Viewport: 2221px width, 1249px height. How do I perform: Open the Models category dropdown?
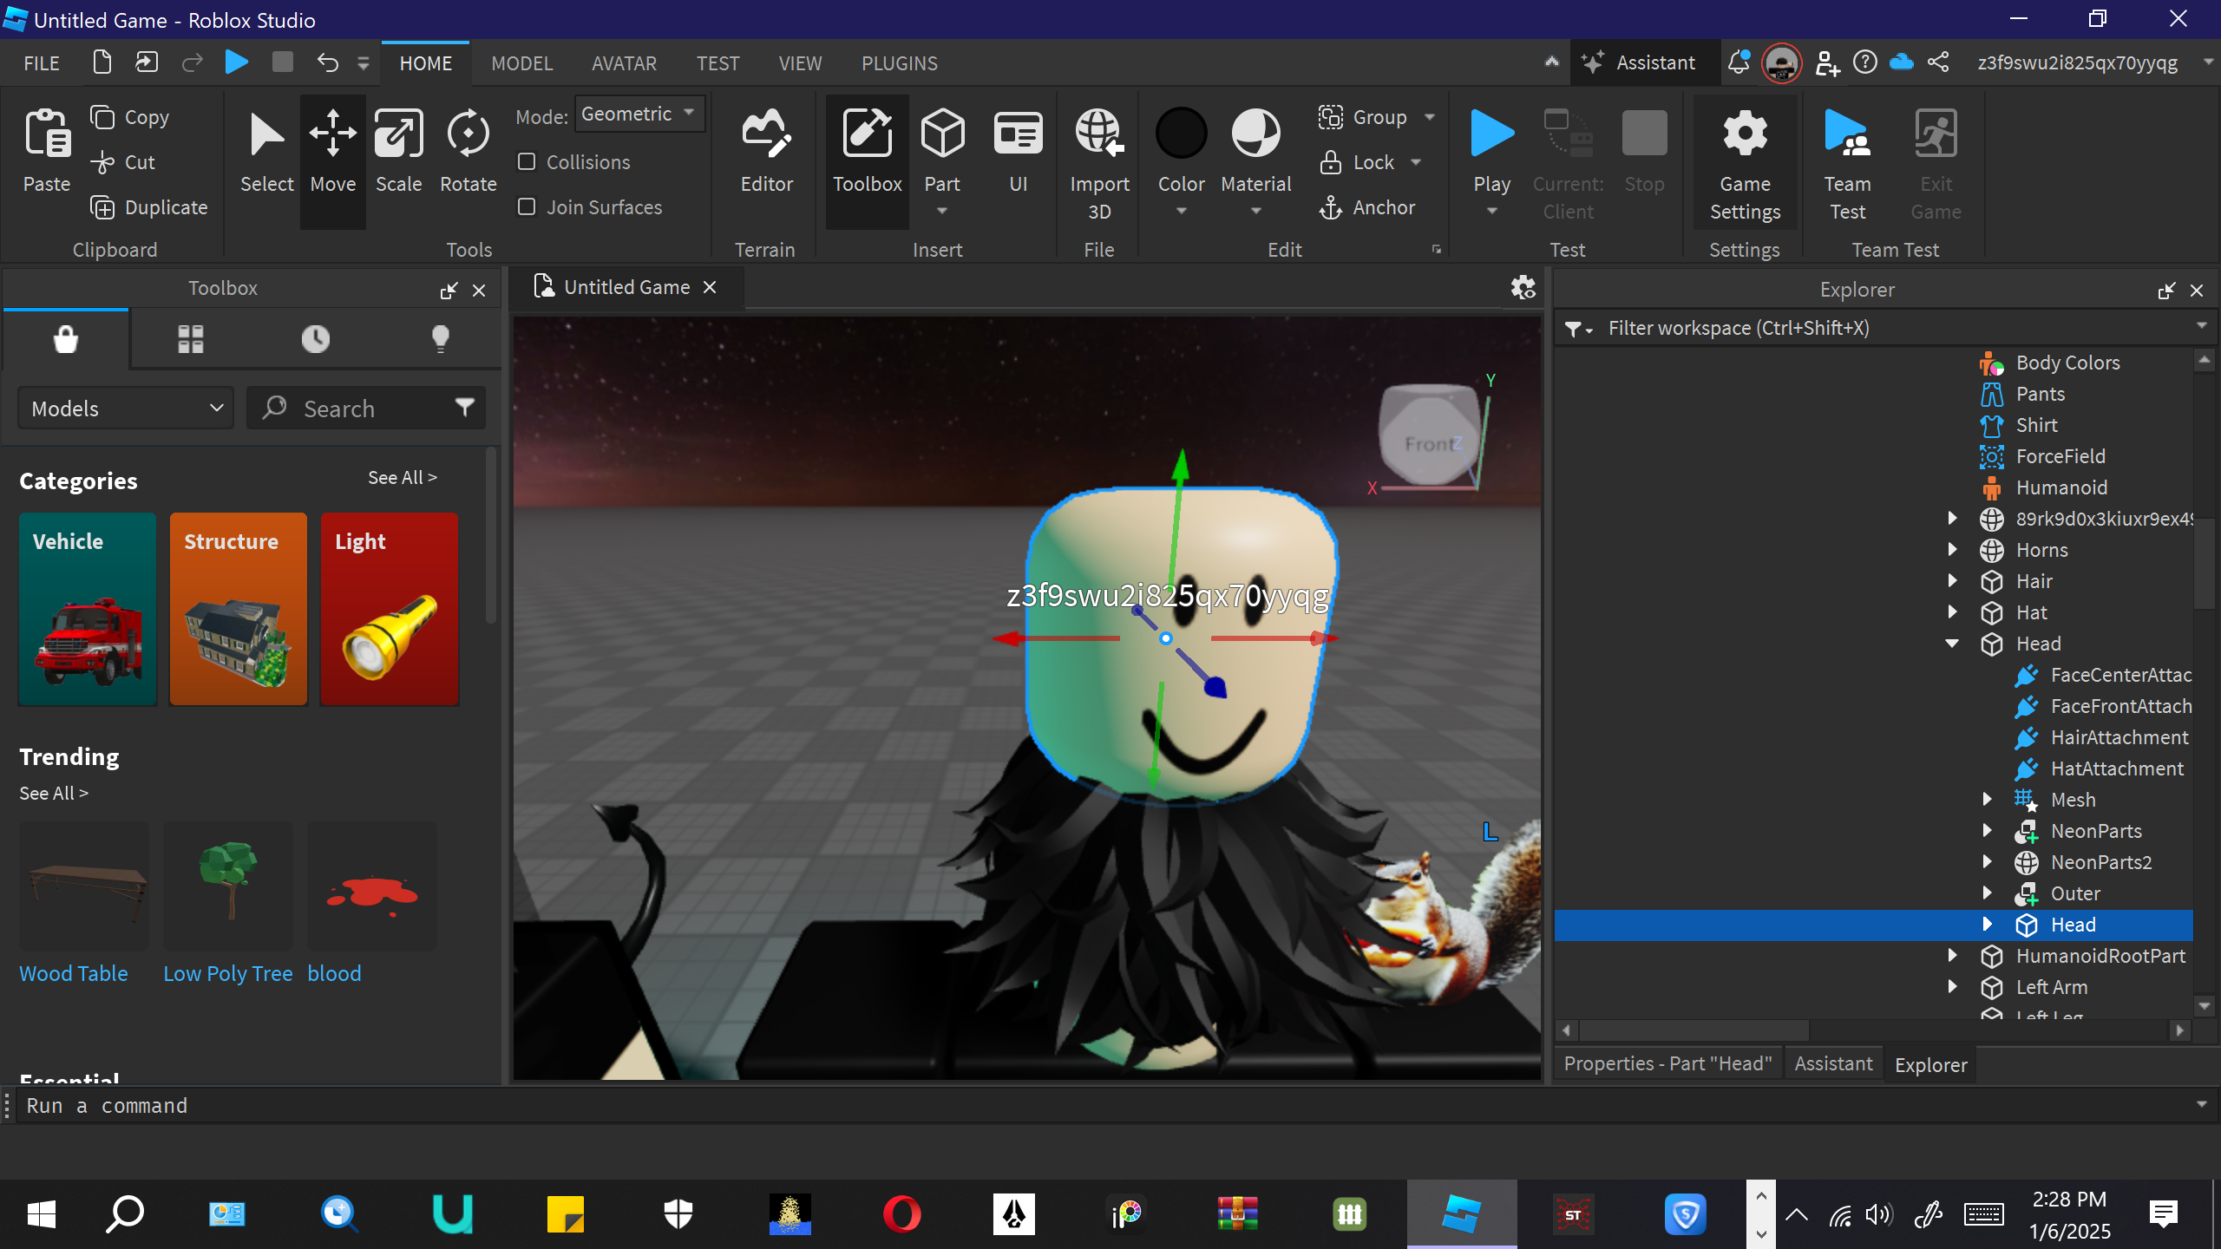(126, 409)
